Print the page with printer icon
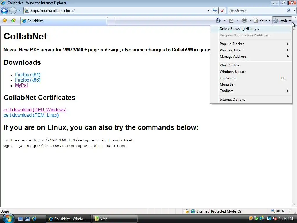This screenshot has width=297, height=223. point(244,20)
